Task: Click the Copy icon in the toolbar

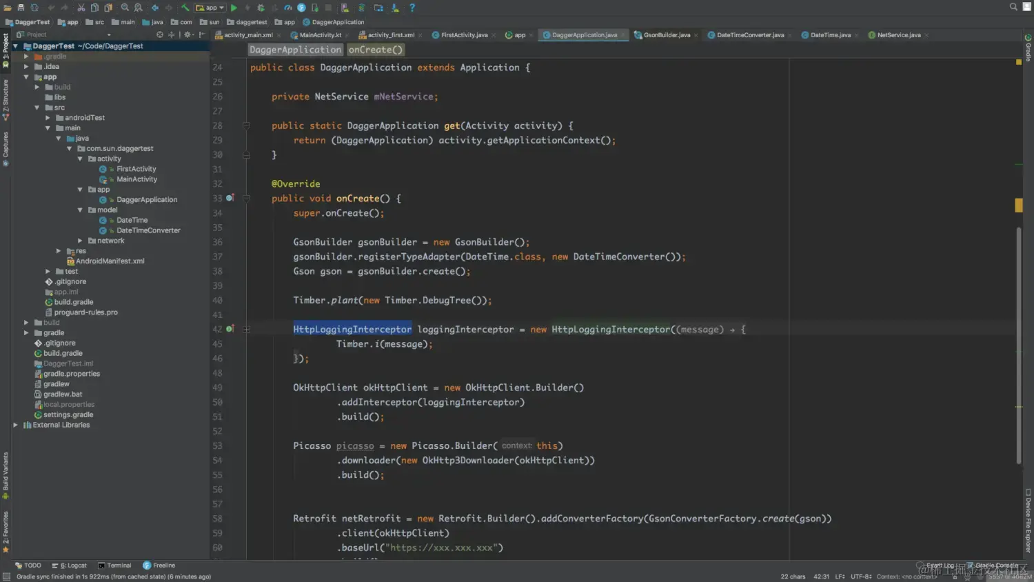Action: (x=95, y=8)
